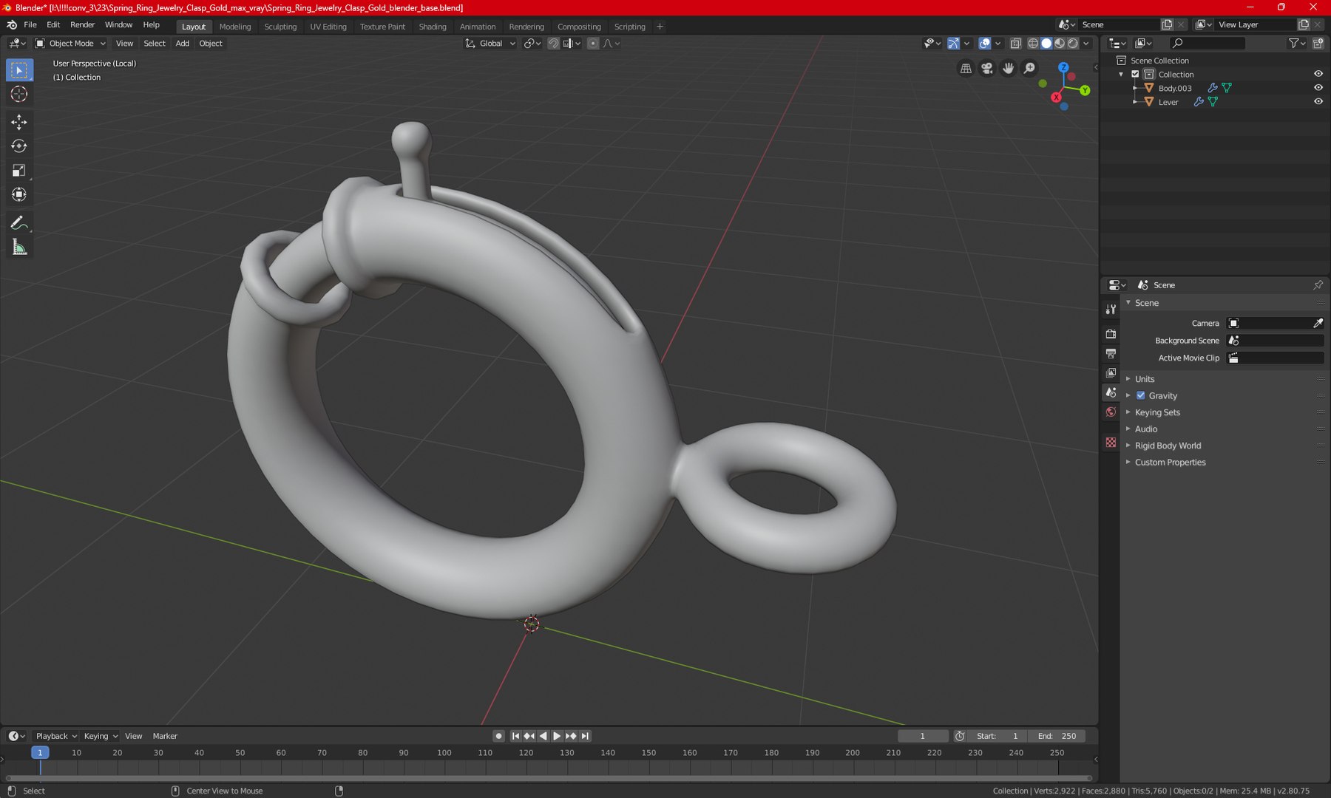This screenshot has width=1331, height=798.
Task: Jump to the timeline end frame
Action: tap(585, 736)
